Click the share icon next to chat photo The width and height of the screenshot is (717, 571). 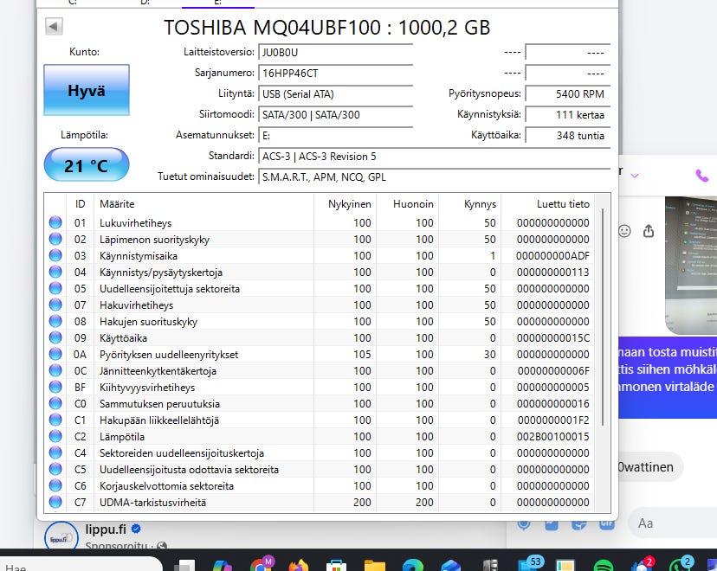coord(649,231)
